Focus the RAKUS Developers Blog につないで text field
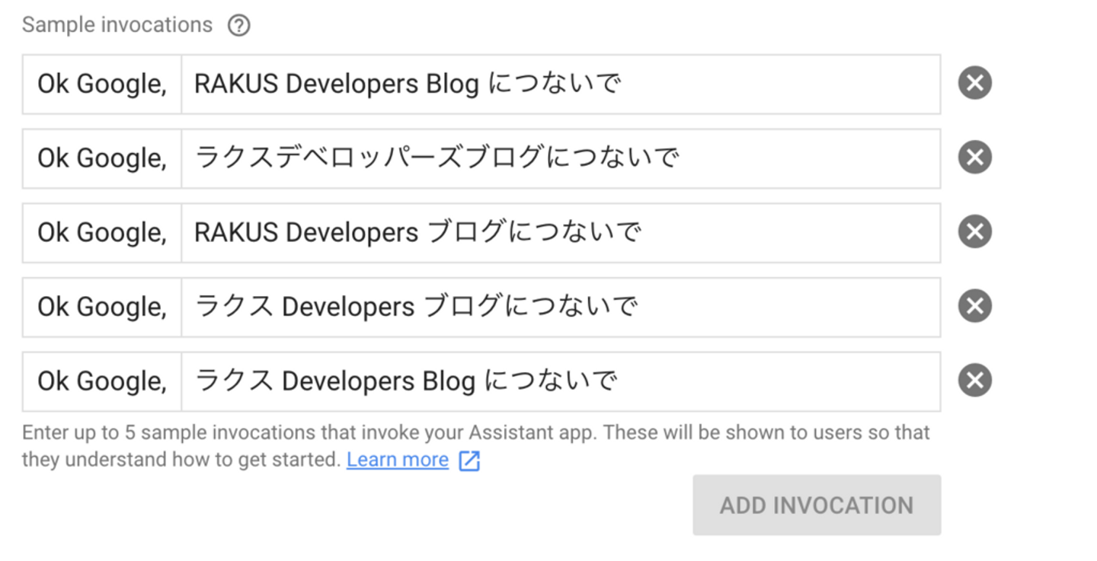The image size is (1097, 561). pyautogui.click(x=560, y=84)
